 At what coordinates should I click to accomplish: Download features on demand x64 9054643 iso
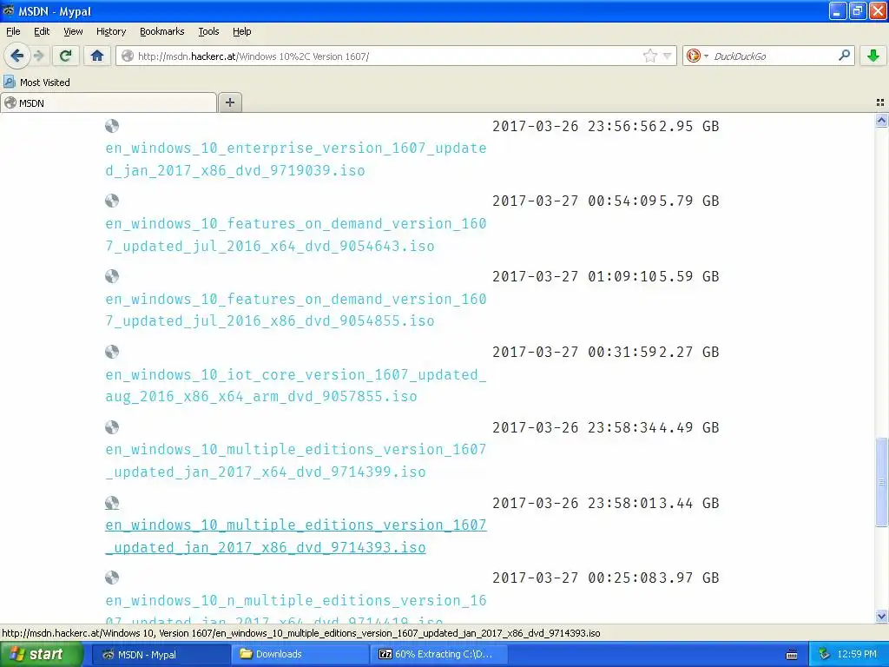click(295, 234)
